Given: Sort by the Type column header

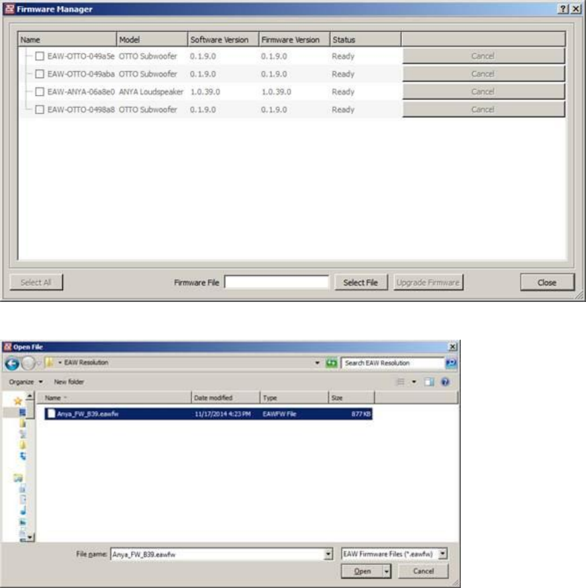Looking at the screenshot, I should pyautogui.click(x=294, y=398).
